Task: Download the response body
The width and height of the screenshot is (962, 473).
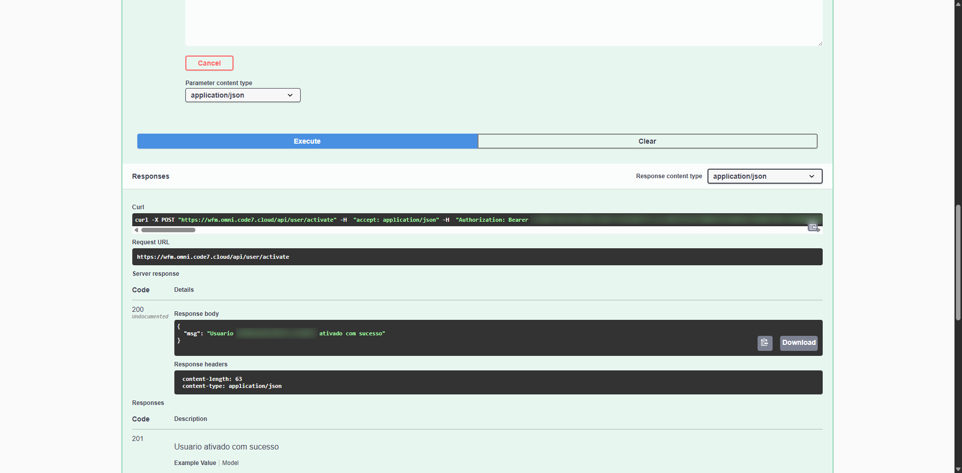Action: pos(798,343)
